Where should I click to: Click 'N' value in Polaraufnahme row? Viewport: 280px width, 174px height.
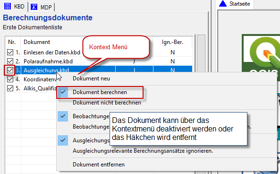coord(172,61)
